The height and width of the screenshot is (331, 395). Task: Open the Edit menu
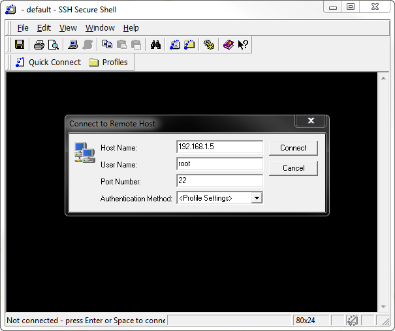[x=44, y=28]
